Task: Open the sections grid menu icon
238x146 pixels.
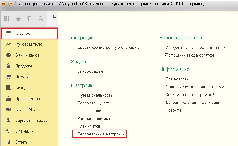Action: [x=7, y=19]
